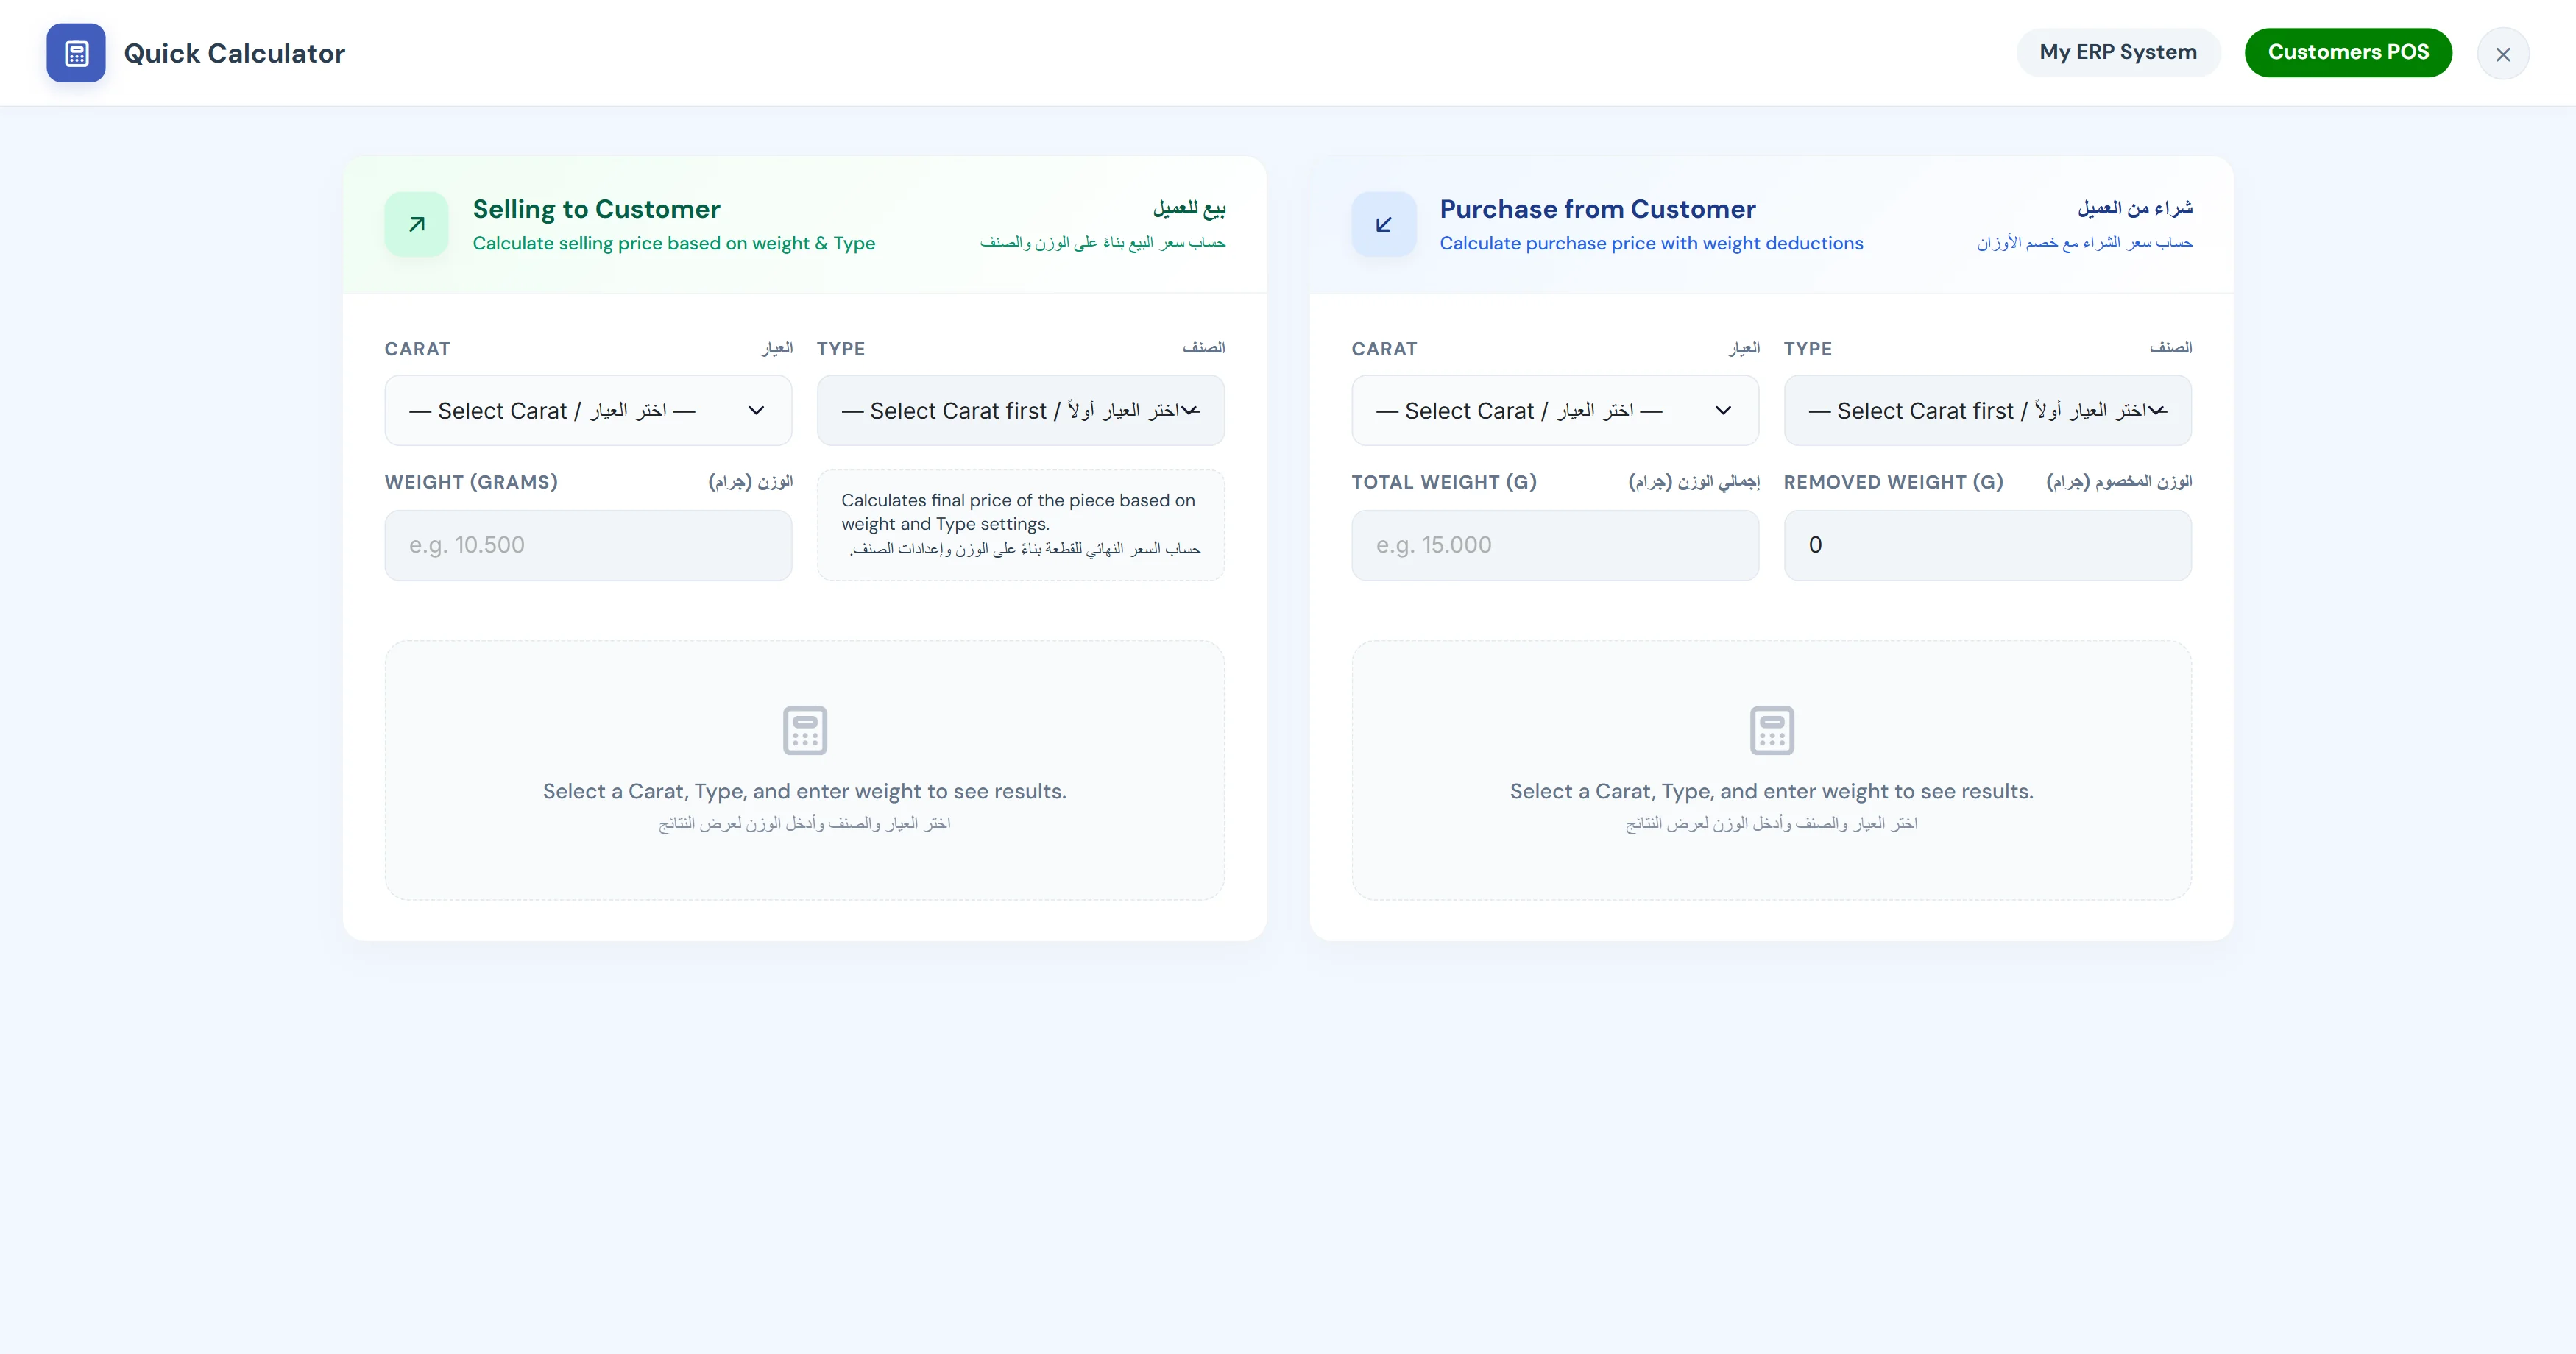Open the Selling Type dropdown
The width and height of the screenshot is (2576, 1354).
(1021, 410)
